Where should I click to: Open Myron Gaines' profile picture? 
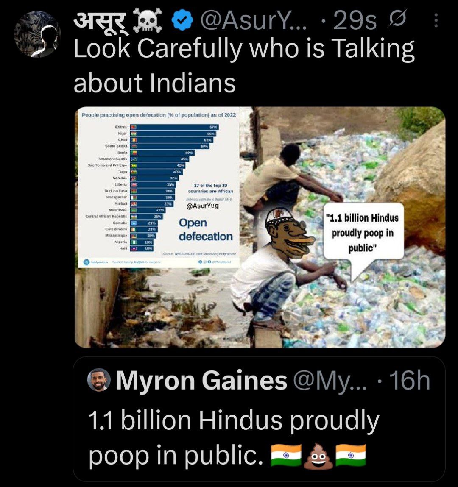[99, 380]
